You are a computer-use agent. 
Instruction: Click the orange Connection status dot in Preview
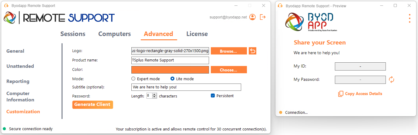[x=281, y=112]
